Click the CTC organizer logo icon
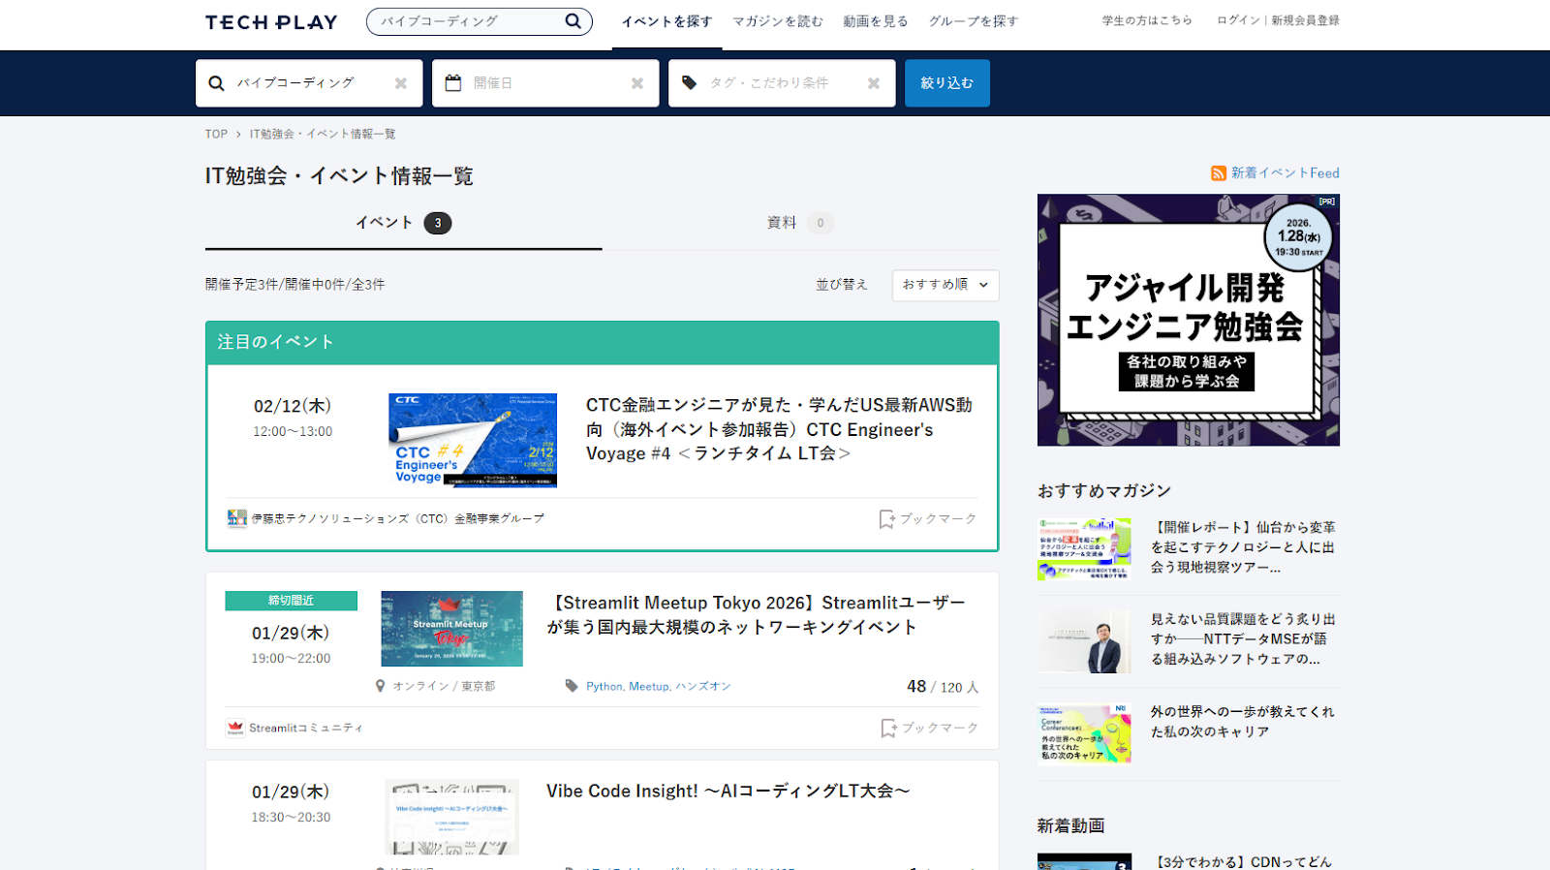1550x870 pixels. click(236, 518)
